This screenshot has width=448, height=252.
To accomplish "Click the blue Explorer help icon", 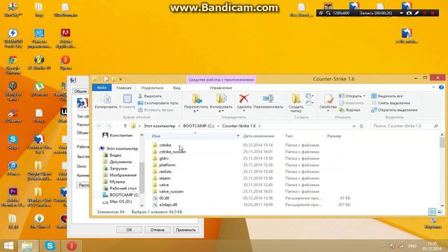I will click(x=441, y=87).
